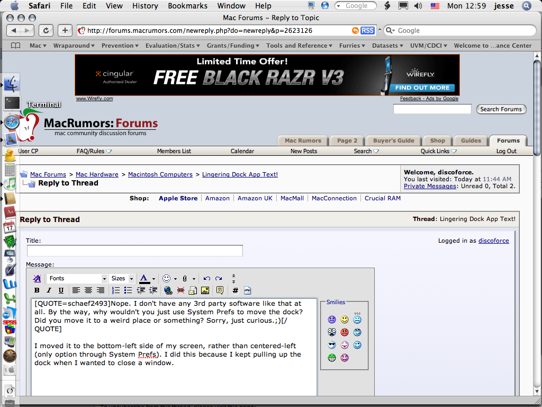The image size is (542, 407).
Task: Click the RSS button in address bar
Action: [367, 30]
